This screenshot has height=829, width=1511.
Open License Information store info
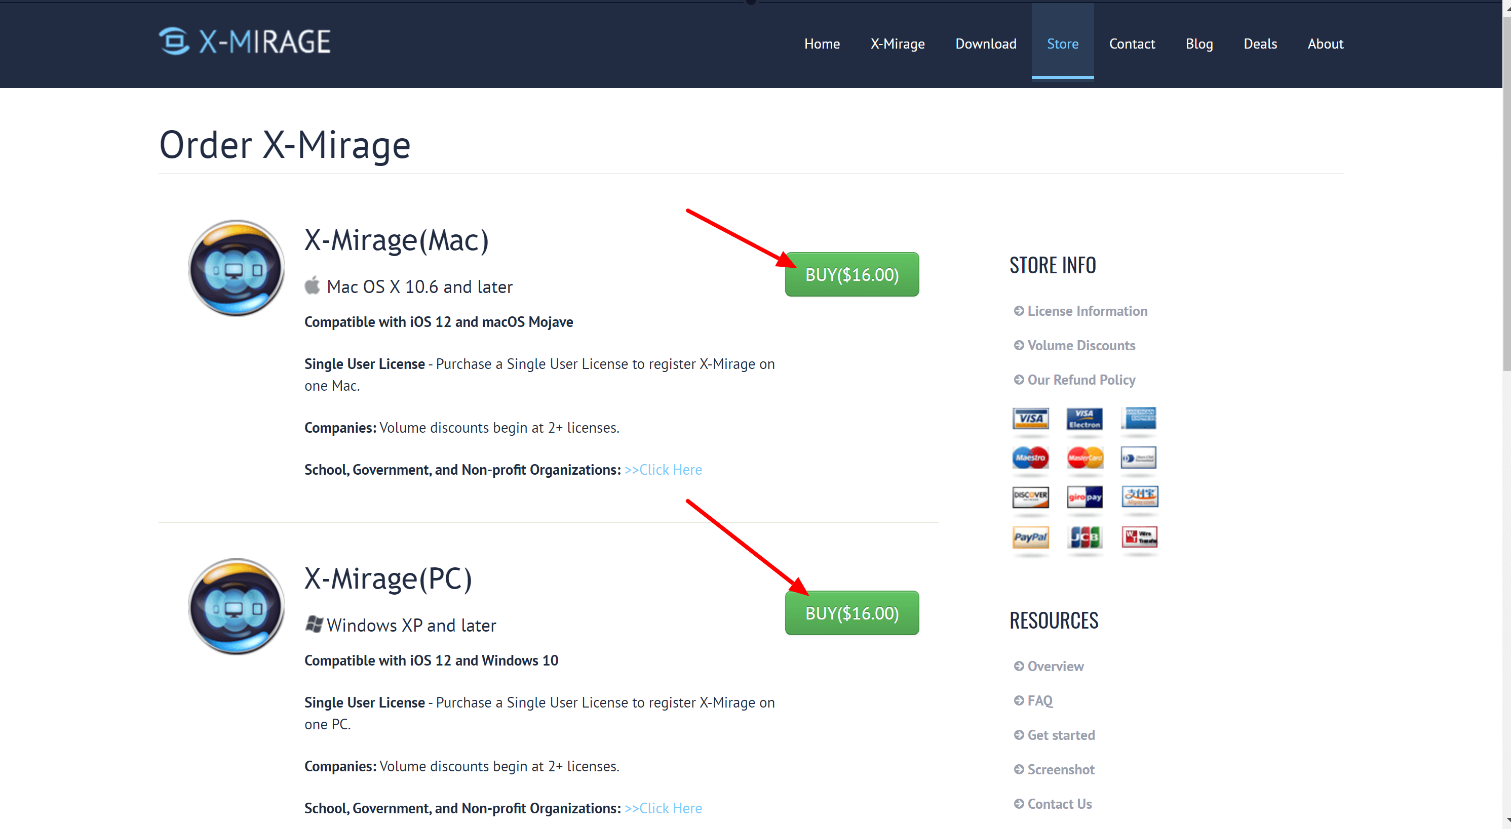tap(1086, 310)
